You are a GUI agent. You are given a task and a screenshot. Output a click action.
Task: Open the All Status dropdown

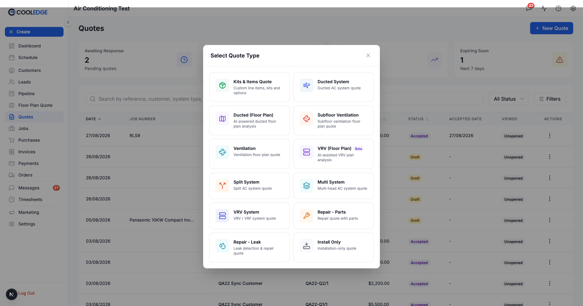pos(508,99)
